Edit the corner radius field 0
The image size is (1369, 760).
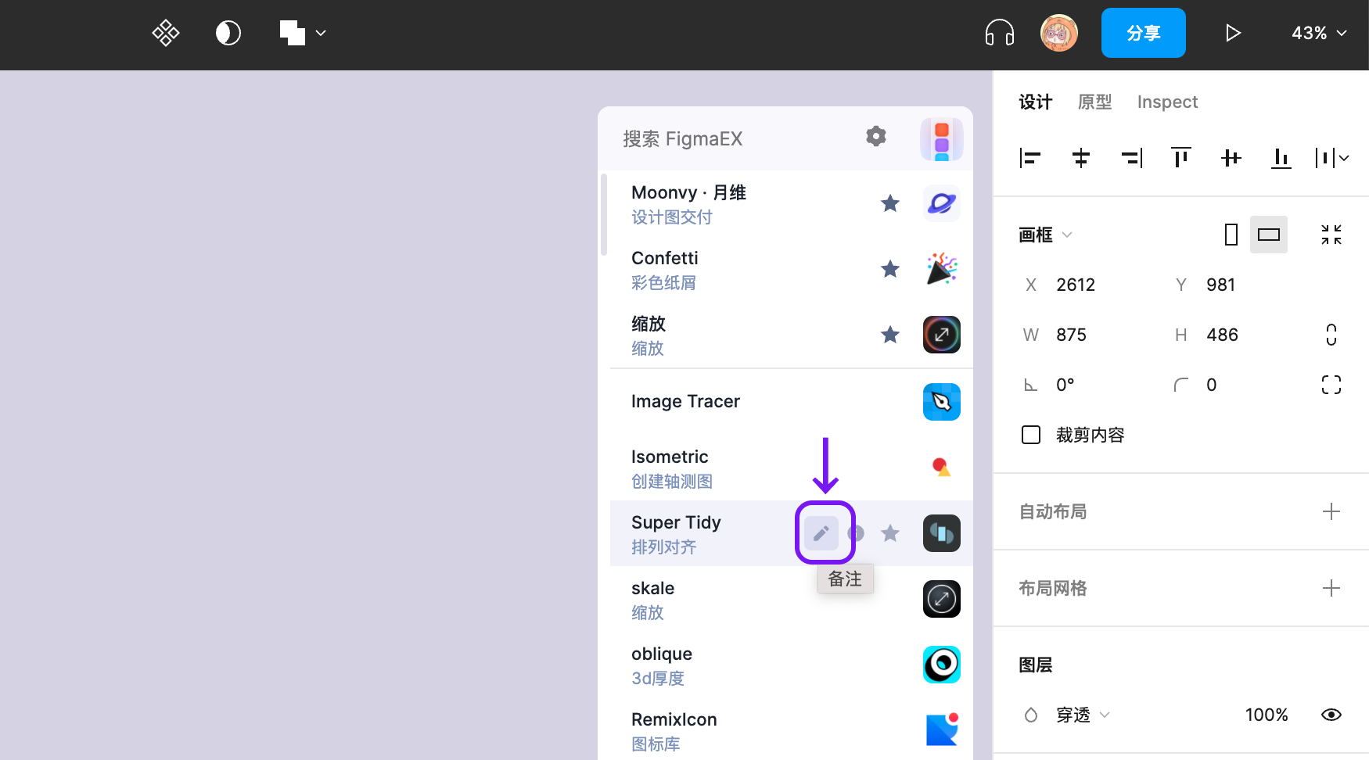[1212, 385]
